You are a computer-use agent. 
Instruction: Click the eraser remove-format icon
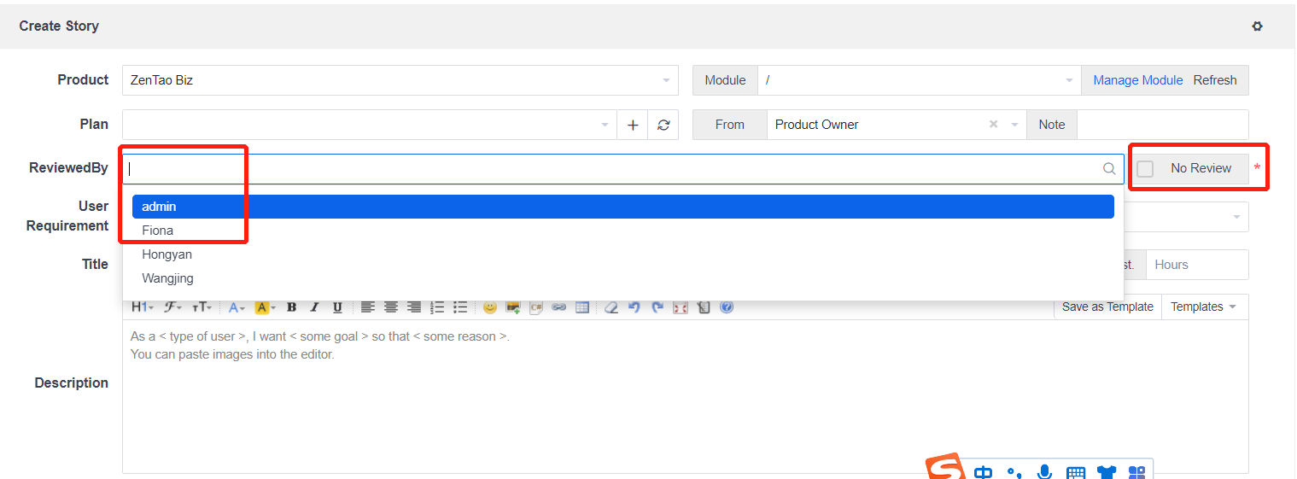(611, 307)
